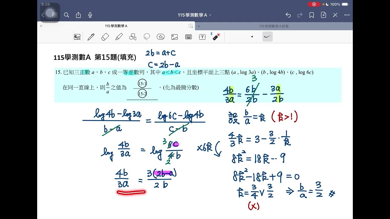Go back with the left chevron
Viewport: 390px width, 219px height.
(43, 15)
